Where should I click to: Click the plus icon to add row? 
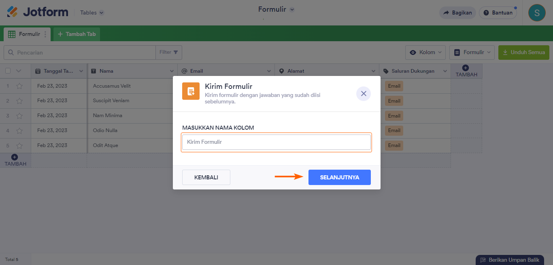tap(15, 157)
